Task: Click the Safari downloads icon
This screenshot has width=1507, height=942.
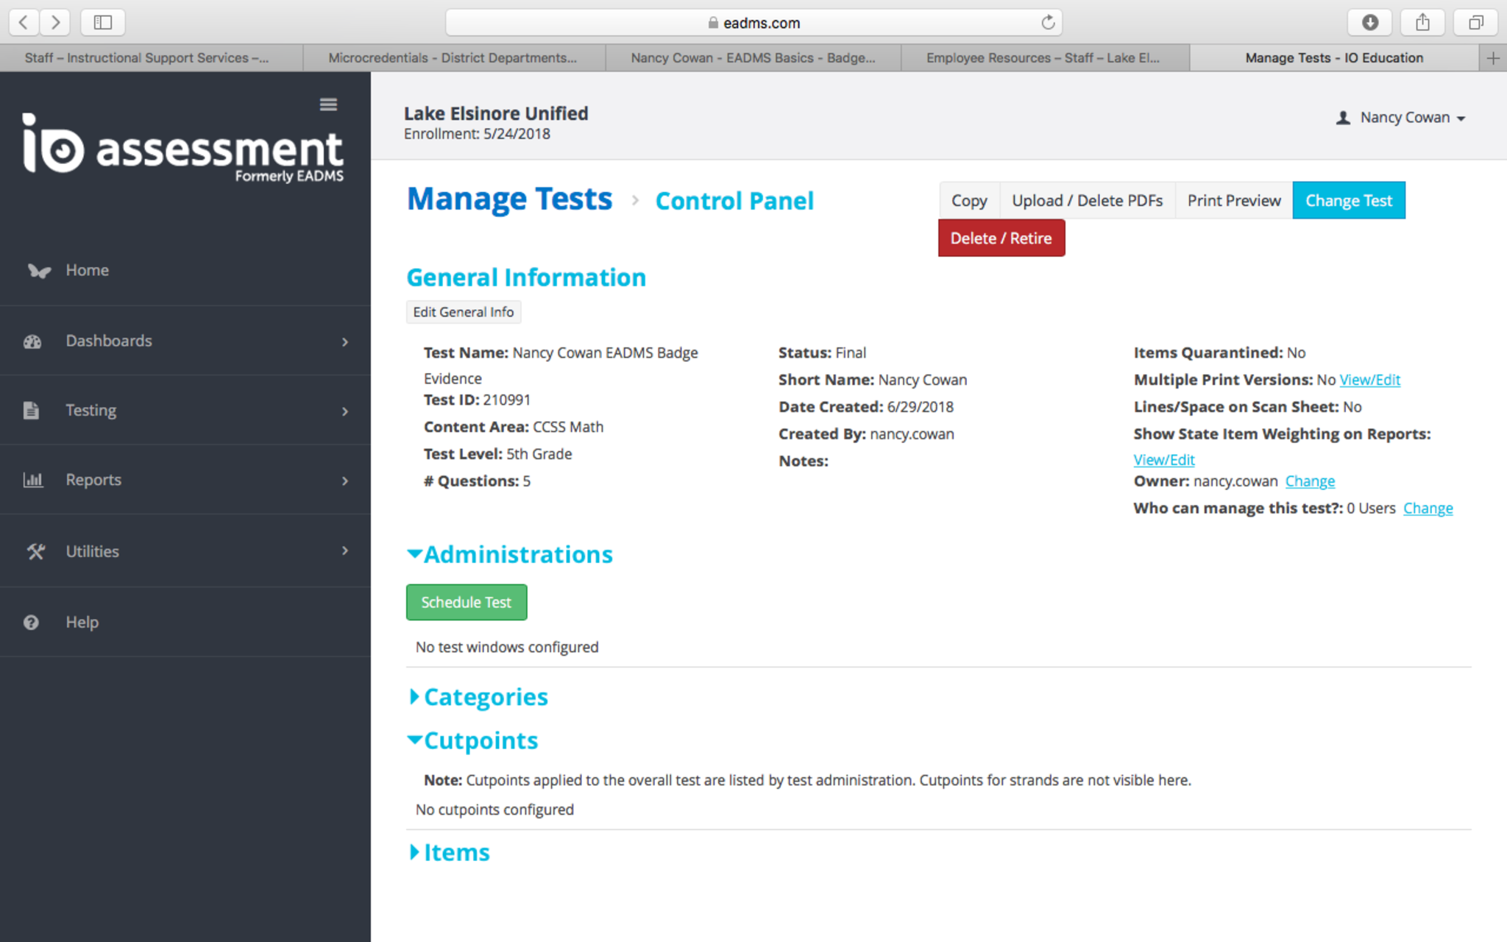Action: coord(1369,22)
